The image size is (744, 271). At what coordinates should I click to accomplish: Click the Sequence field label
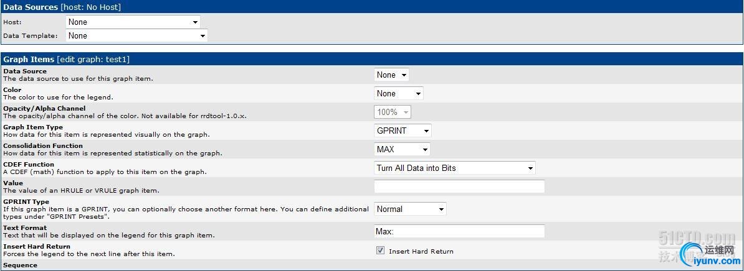pyautogui.click(x=21, y=265)
